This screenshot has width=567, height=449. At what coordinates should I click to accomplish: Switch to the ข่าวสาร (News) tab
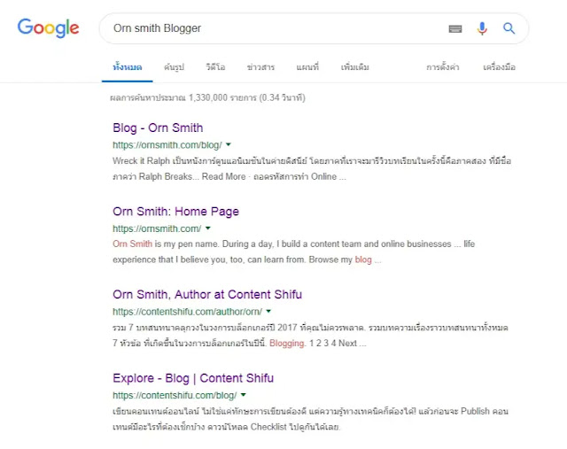point(260,67)
